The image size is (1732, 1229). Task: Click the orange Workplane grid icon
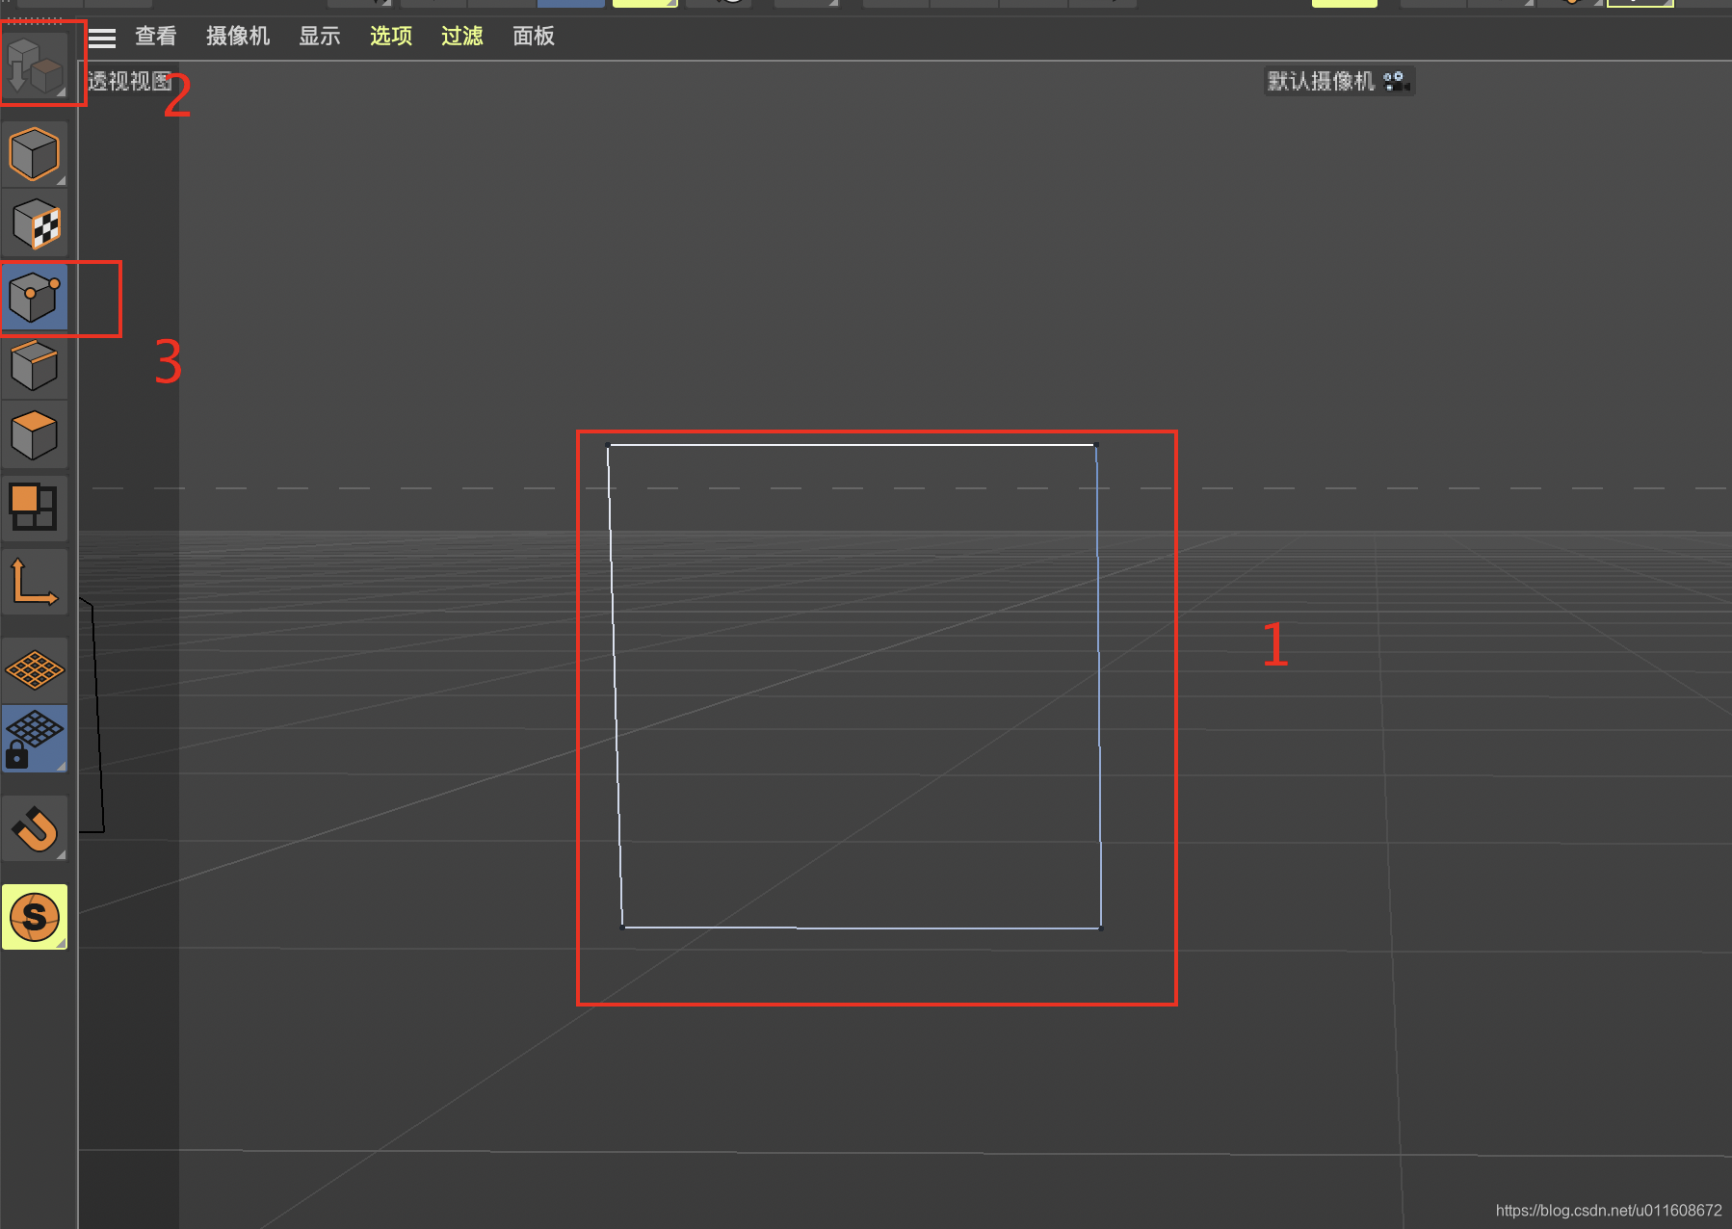[35, 669]
